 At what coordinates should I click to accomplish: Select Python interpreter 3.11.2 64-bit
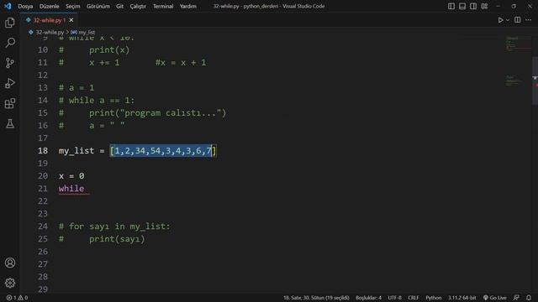coord(462,298)
